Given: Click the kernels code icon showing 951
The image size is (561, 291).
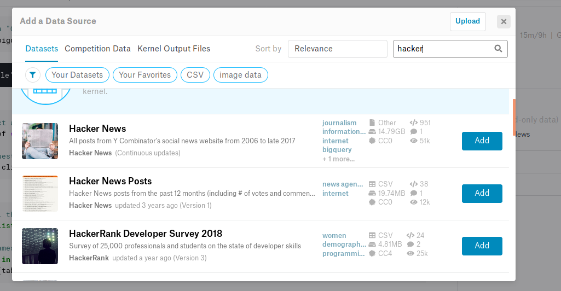Looking at the screenshot, I should [x=414, y=123].
